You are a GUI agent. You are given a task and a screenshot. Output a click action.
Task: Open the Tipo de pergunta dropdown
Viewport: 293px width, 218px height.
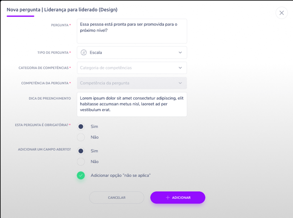[x=132, y=52]
